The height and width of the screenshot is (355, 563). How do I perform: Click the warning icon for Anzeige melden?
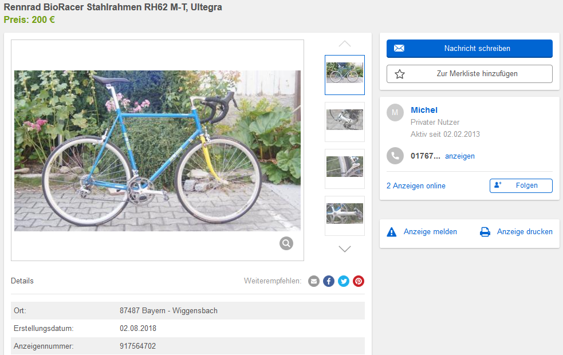[392, 232]
